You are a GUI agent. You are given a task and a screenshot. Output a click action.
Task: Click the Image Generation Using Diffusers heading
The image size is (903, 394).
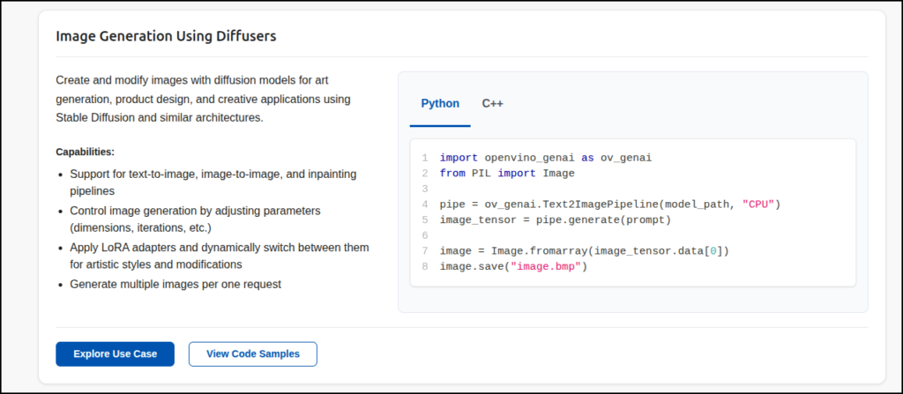point(166,36)
